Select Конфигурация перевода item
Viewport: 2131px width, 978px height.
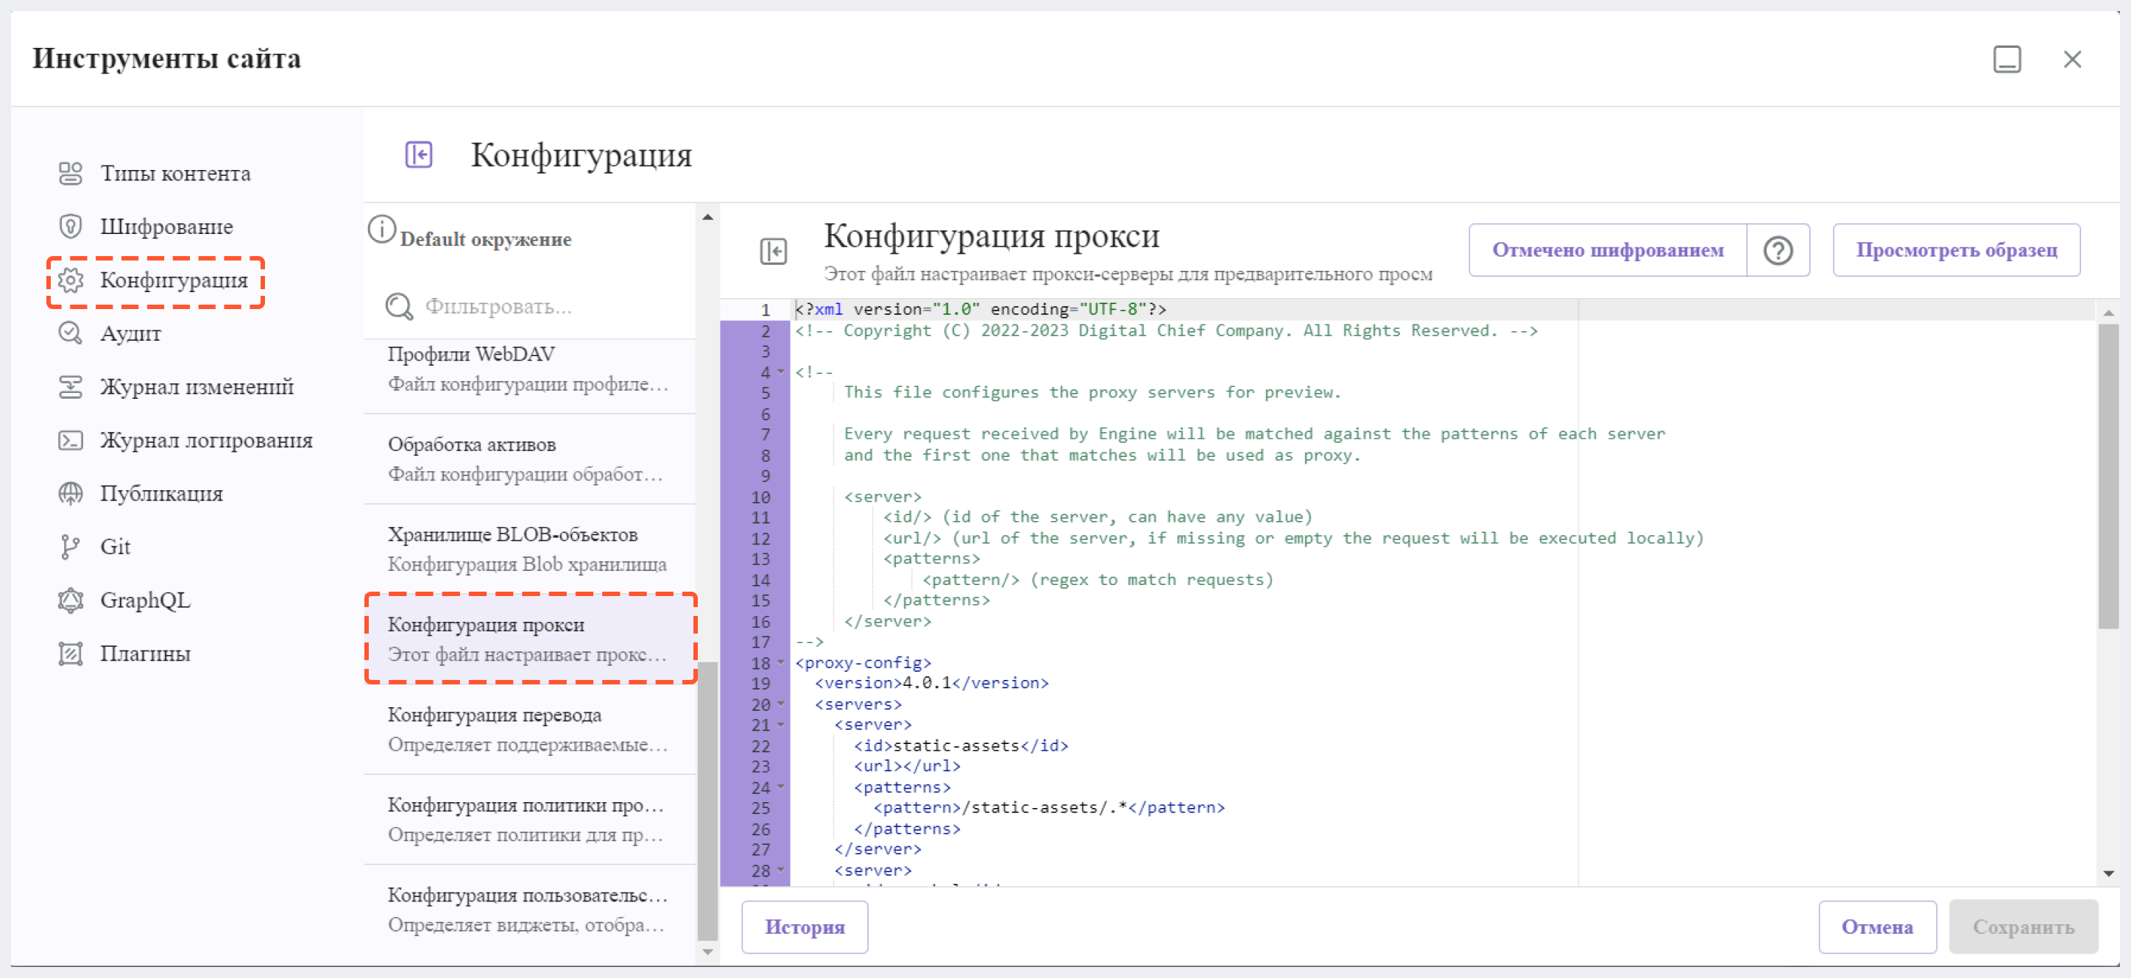[x=529, y=729]
